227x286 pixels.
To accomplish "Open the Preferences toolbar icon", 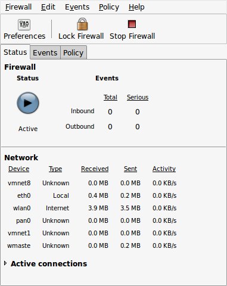I will click(24, 24).
